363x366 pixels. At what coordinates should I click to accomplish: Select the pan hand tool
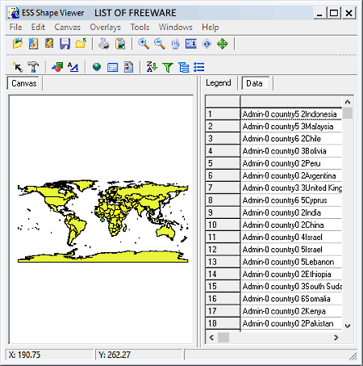tap(175, 44)
